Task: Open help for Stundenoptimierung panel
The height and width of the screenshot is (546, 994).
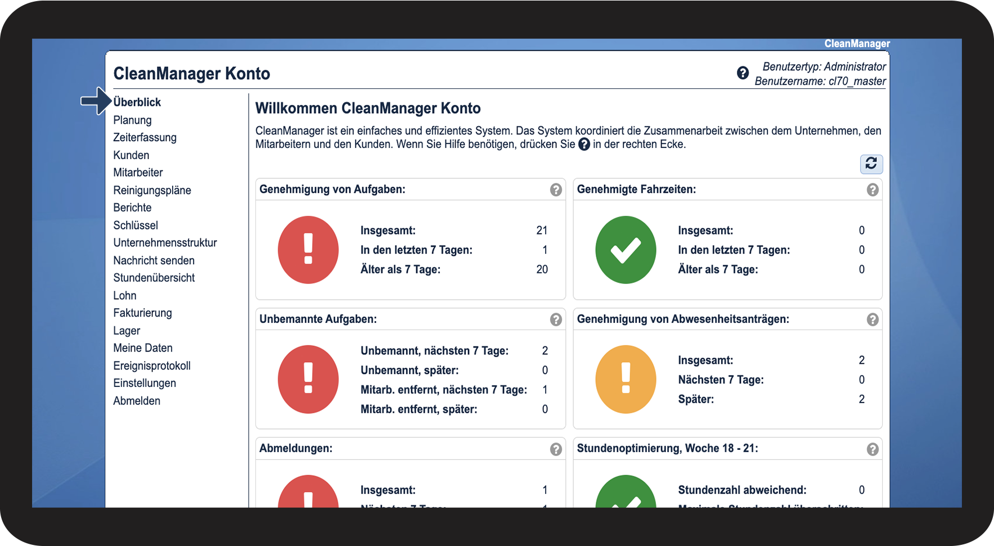Action: [872, 449]
